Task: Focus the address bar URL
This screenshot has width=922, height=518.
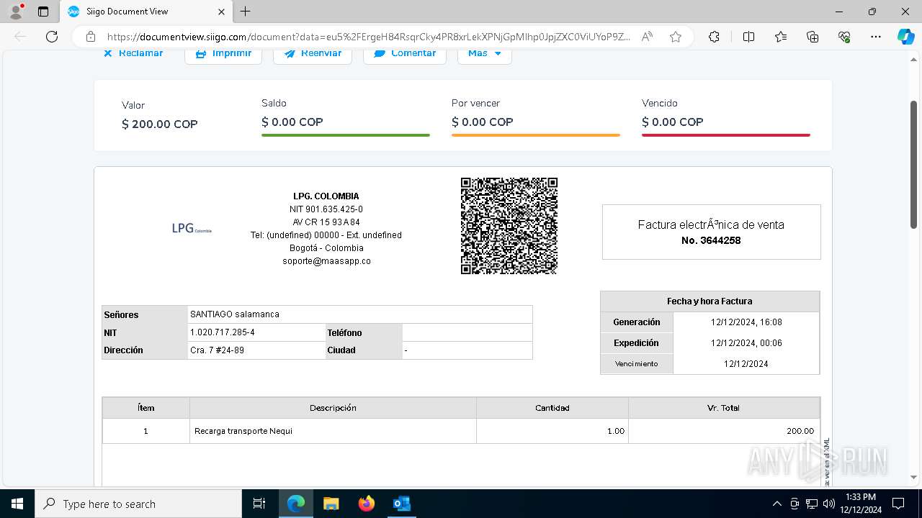Action: pos(368,37)
